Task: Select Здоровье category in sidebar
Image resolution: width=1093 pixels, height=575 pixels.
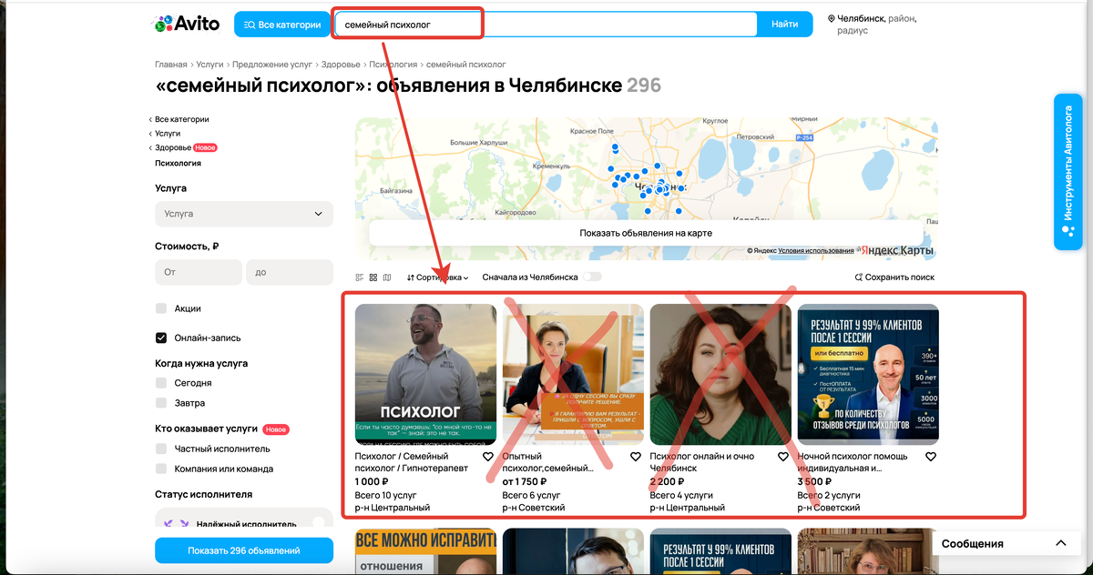Action: [x=172, y=147]
